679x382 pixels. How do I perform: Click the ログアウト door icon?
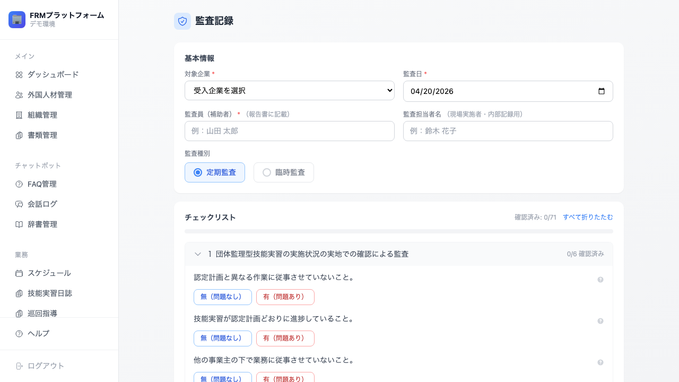[x=19, y=366]
